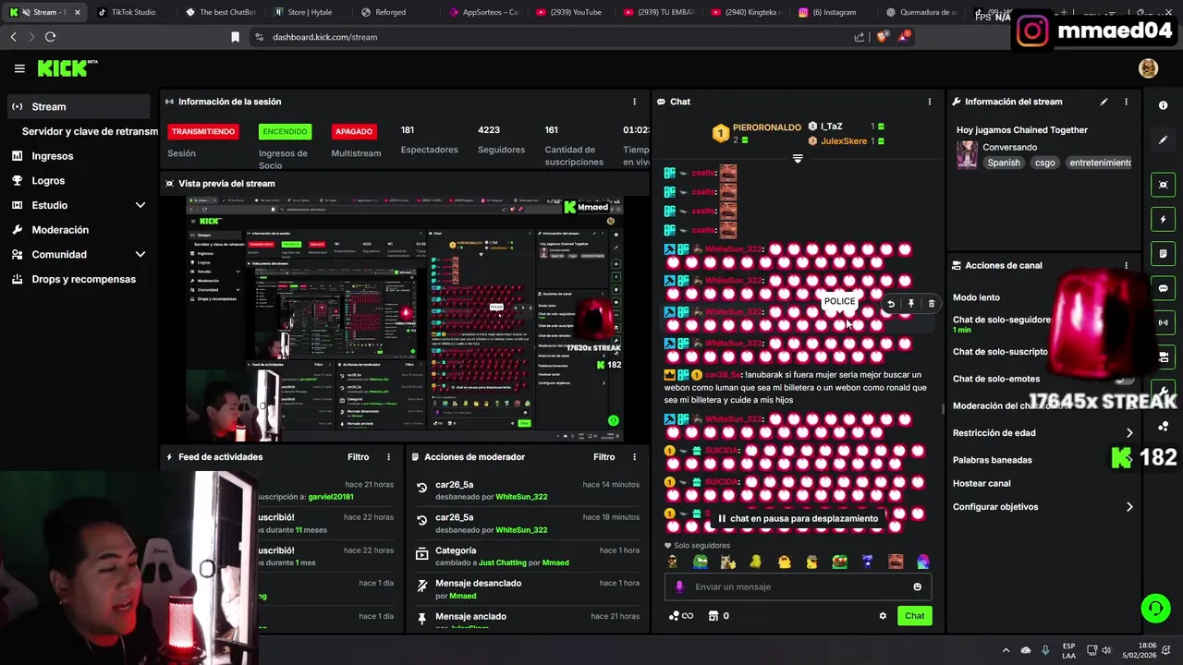Reload the browser page
Image resolution: width=1183 pixels, height=665 pixels.
click(x=50, y=37)
